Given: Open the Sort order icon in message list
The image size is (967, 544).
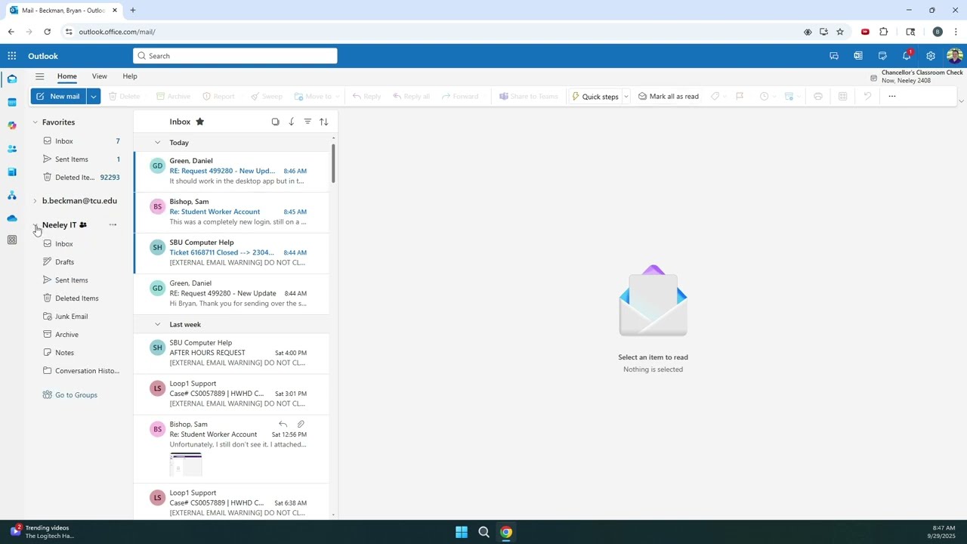Looking at the screenshot, I should click(323, 122).
